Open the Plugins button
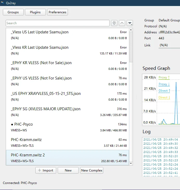 click(35, 12)
